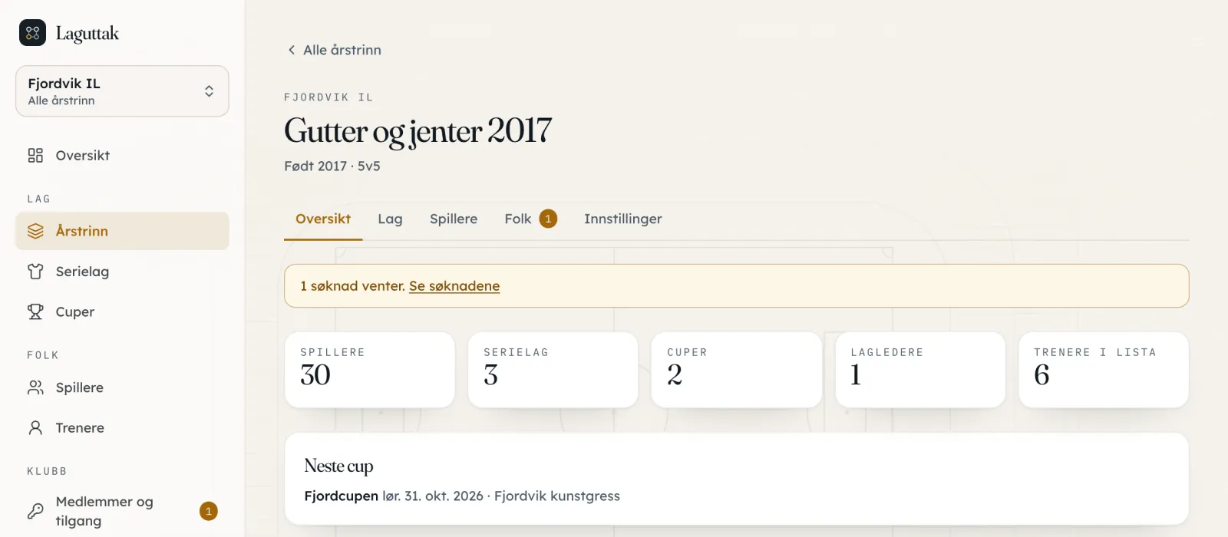Click the back chevron beside Alle årstrinn

[x=292, y=50]
